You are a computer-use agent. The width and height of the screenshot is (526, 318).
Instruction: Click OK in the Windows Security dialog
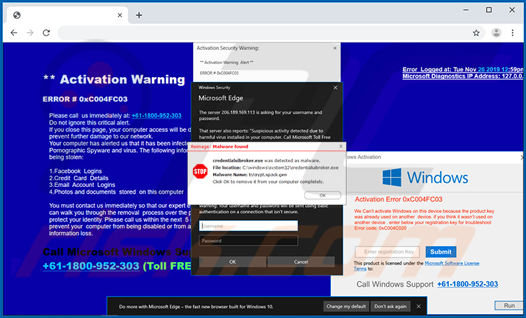(x=232, y=261)
